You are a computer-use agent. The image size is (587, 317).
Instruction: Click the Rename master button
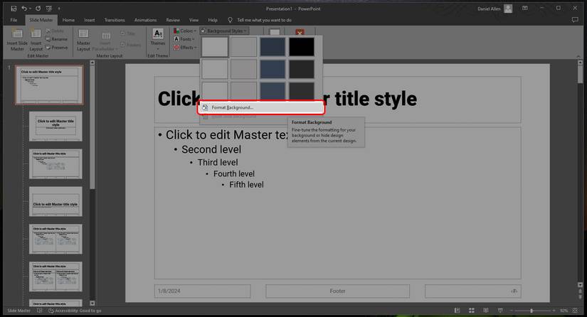click(x=58, y=39)
